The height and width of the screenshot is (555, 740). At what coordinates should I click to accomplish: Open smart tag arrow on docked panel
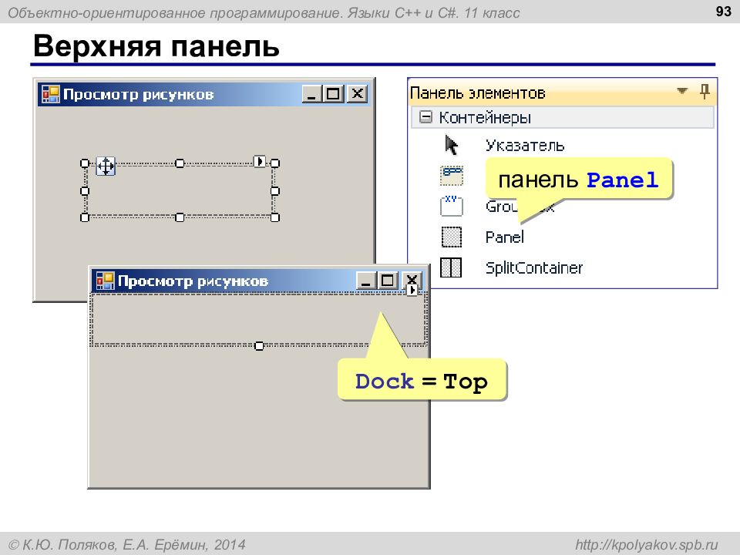pyautogui.click(x=412, y=289)
